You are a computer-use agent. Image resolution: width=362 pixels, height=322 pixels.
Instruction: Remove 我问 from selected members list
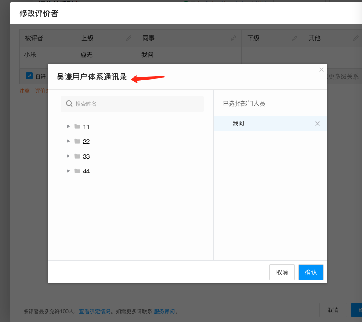pos(317,124)
